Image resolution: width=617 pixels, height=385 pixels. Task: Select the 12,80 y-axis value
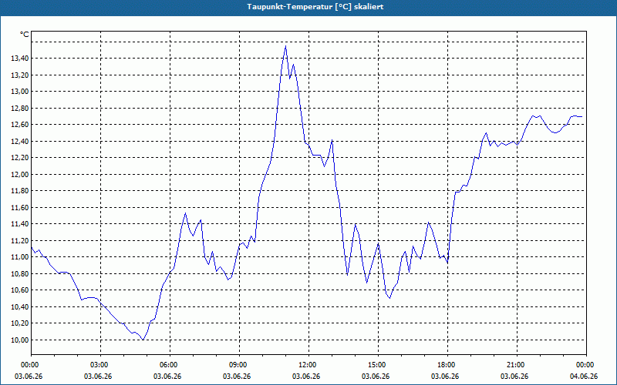[20, 108]
